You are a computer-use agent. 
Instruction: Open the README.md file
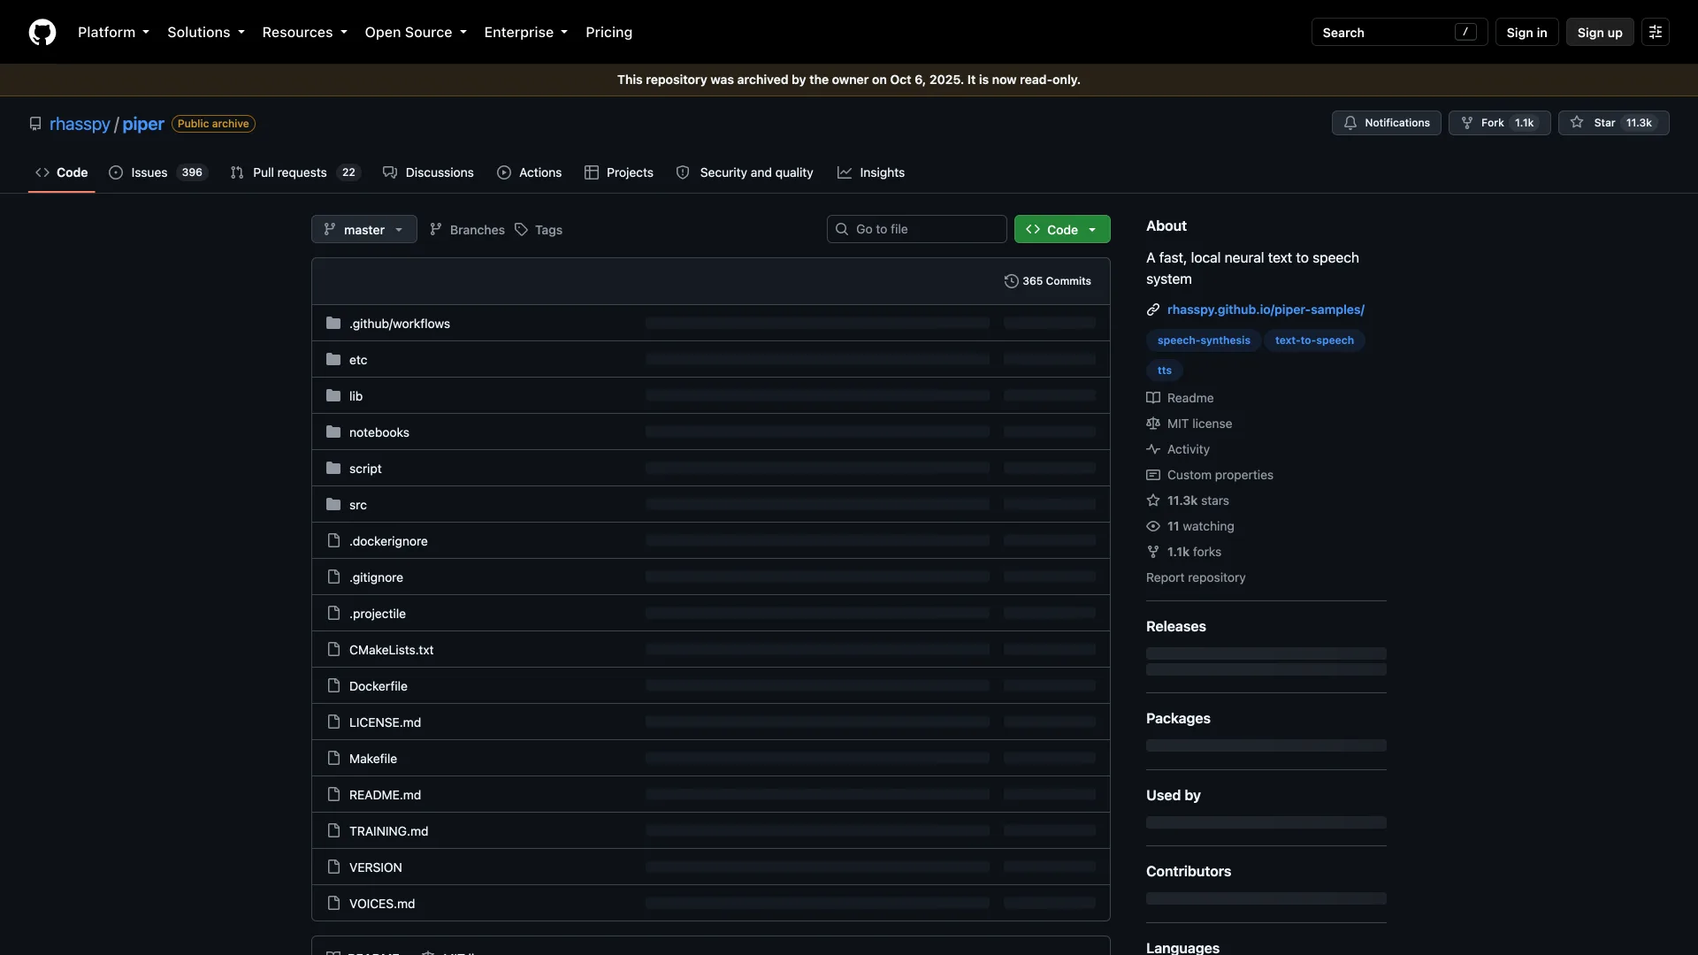385,795
